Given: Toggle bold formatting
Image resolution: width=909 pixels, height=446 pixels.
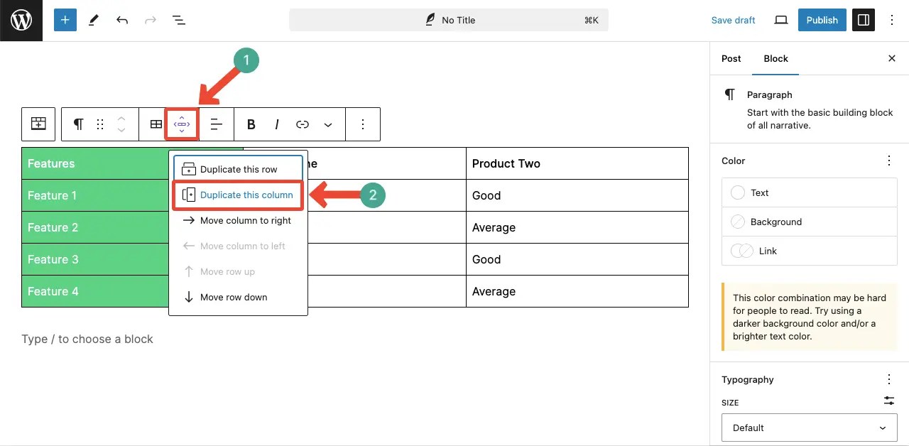Looking at the screenshot, I should (x=251, y=124).
